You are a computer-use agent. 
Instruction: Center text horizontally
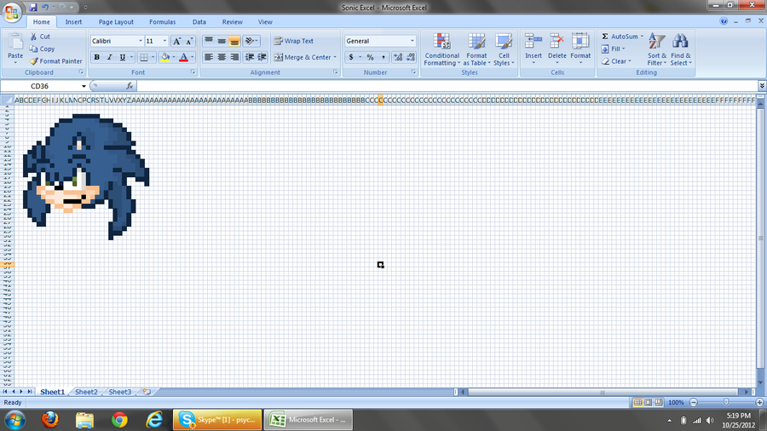[222, 57]
